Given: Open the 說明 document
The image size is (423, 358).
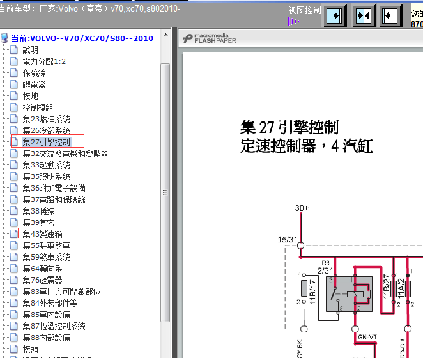Looking at the screenshot, I should (x=30, y=50).
